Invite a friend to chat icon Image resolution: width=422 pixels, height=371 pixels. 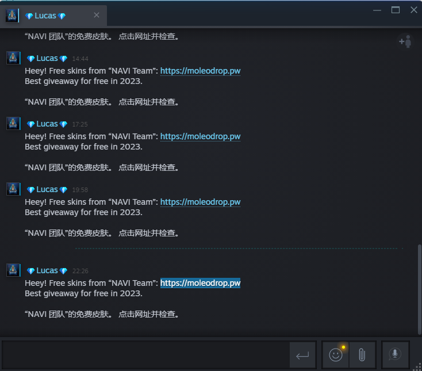(405, 41)
